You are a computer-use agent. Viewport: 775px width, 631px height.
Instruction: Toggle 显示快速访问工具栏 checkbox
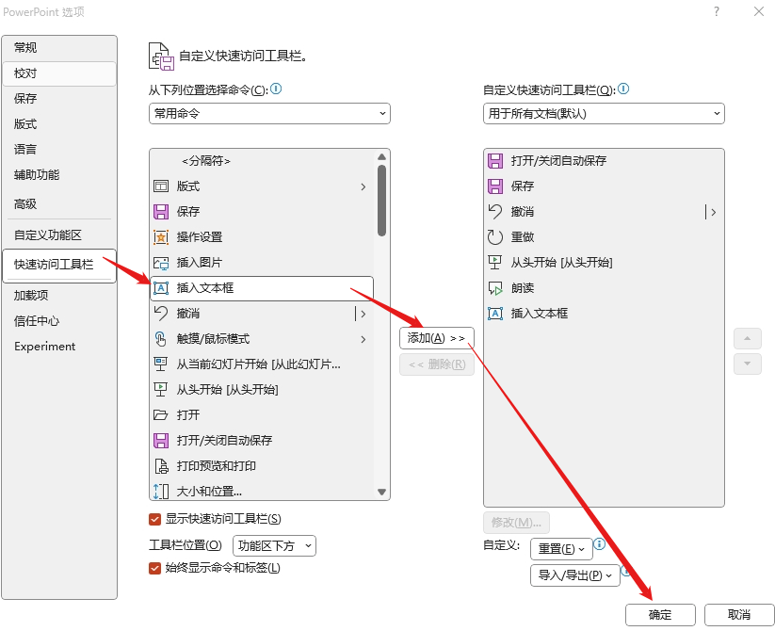click(154, 519)
